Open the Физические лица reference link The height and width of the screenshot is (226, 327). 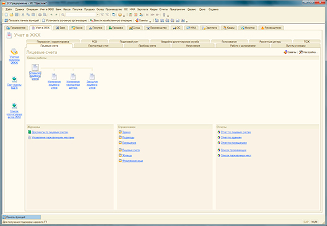(132, 161)
